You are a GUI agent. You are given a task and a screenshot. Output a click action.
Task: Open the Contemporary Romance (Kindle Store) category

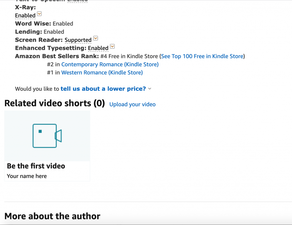[110, 64]
